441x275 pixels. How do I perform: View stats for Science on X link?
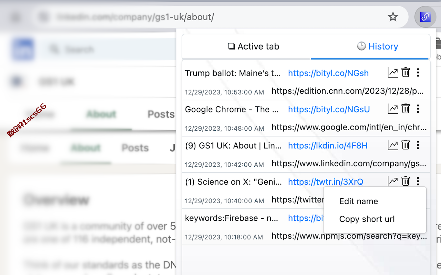coord(393,181)
